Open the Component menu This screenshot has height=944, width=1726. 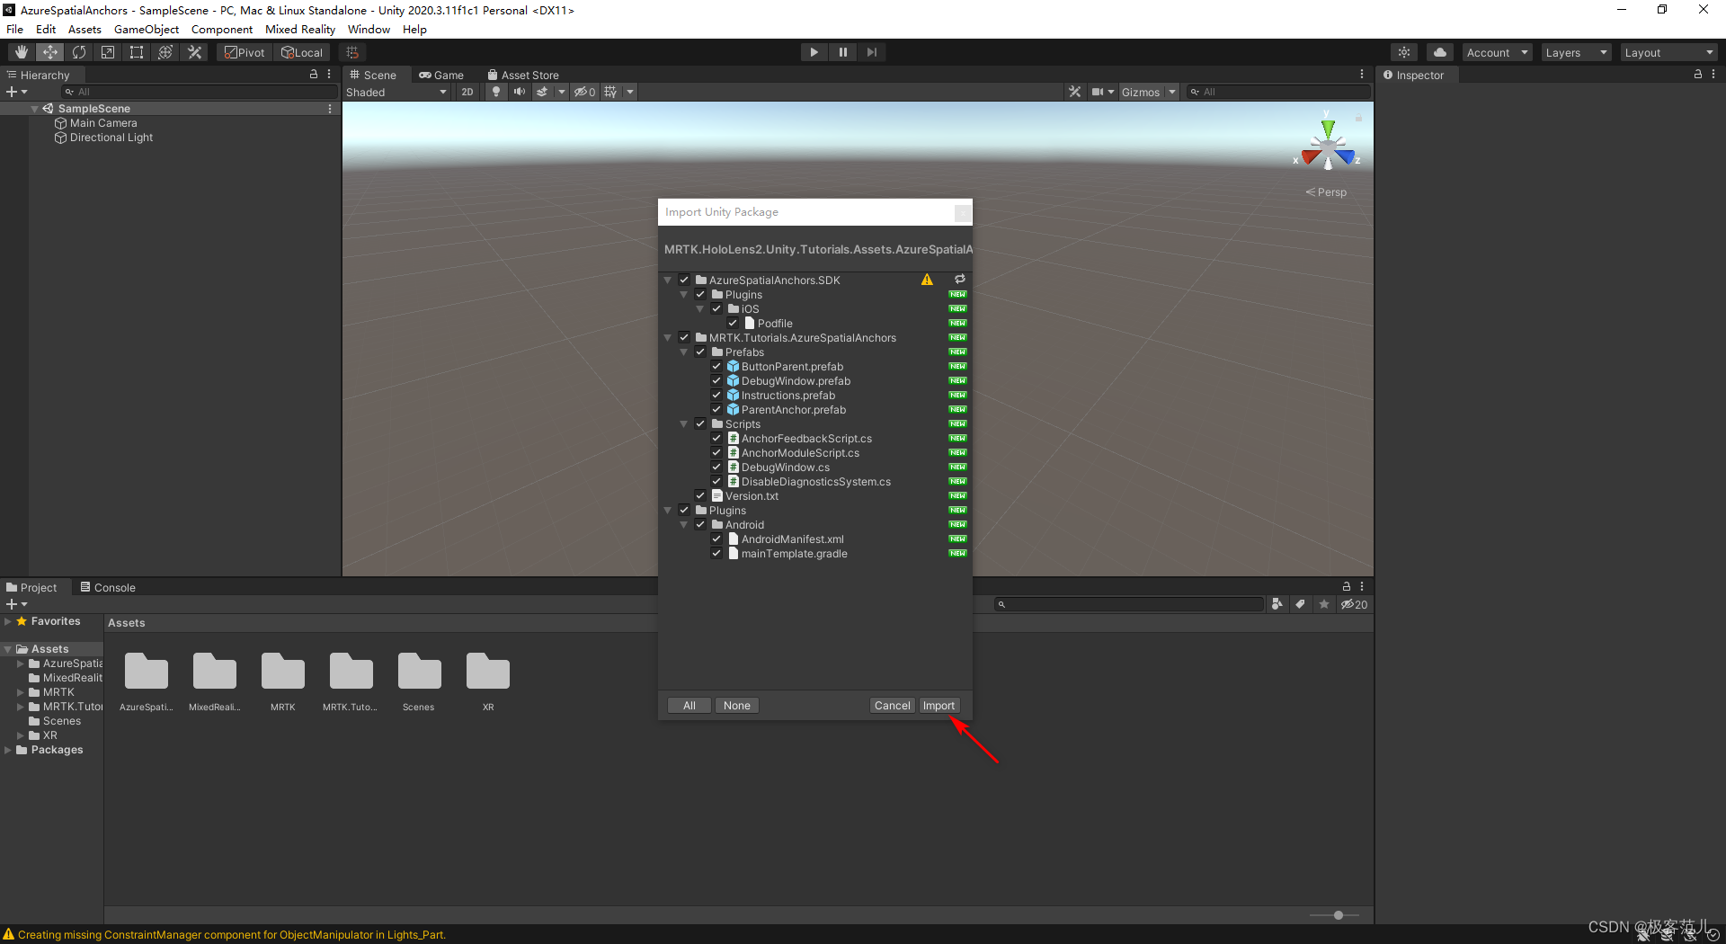pyautogui.click(x=222, y=29)
